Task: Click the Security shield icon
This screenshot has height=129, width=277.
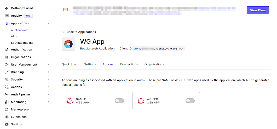Action: point(7,79)
